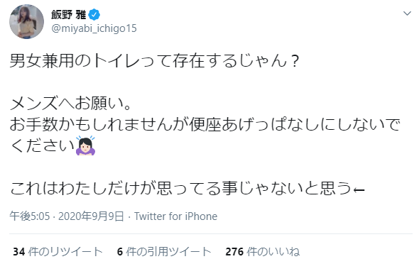The height and width of the screenshot is (259, 419).
Task: Click the ？ ending the first sentence
Action: pyautogui.click(x=294, y=62)
